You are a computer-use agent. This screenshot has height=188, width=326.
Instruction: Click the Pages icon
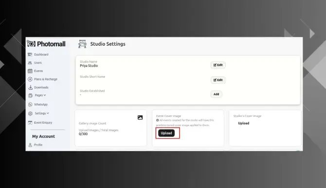[30, 95]
